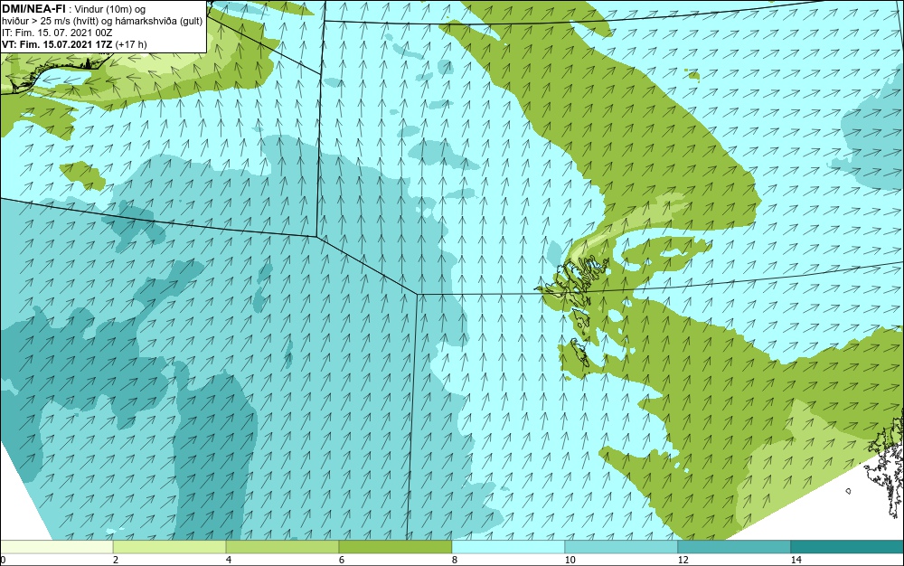This screenshot has width=904, height=566.
Task: Click the legend label '14'
Action: pyautogui.click(x=796, y=560)
